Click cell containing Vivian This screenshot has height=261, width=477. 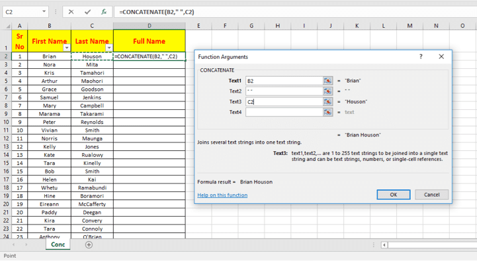click(49, 130)
